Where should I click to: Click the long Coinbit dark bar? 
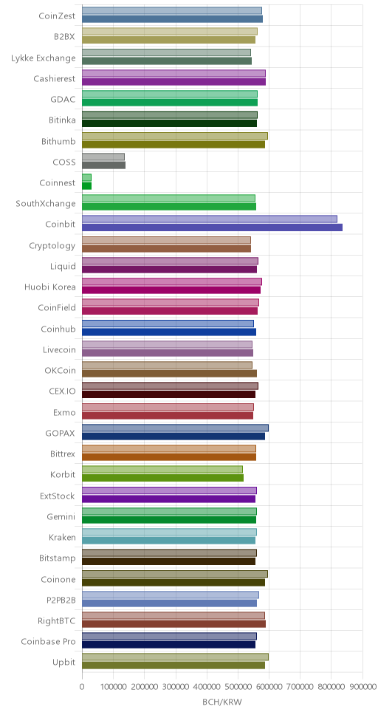212,227
